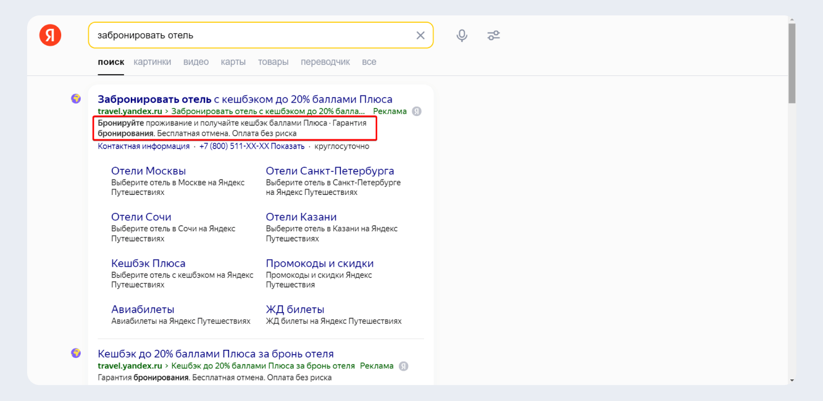Image resolution: width=823 pixels, height=401 pixels.
Task: Clear the search query with X icon
Action: (420, 35)
